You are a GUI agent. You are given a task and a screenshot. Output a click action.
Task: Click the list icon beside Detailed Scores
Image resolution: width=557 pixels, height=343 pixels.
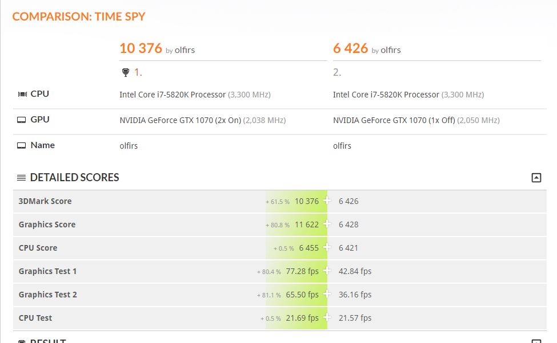(x=21, y=178)
